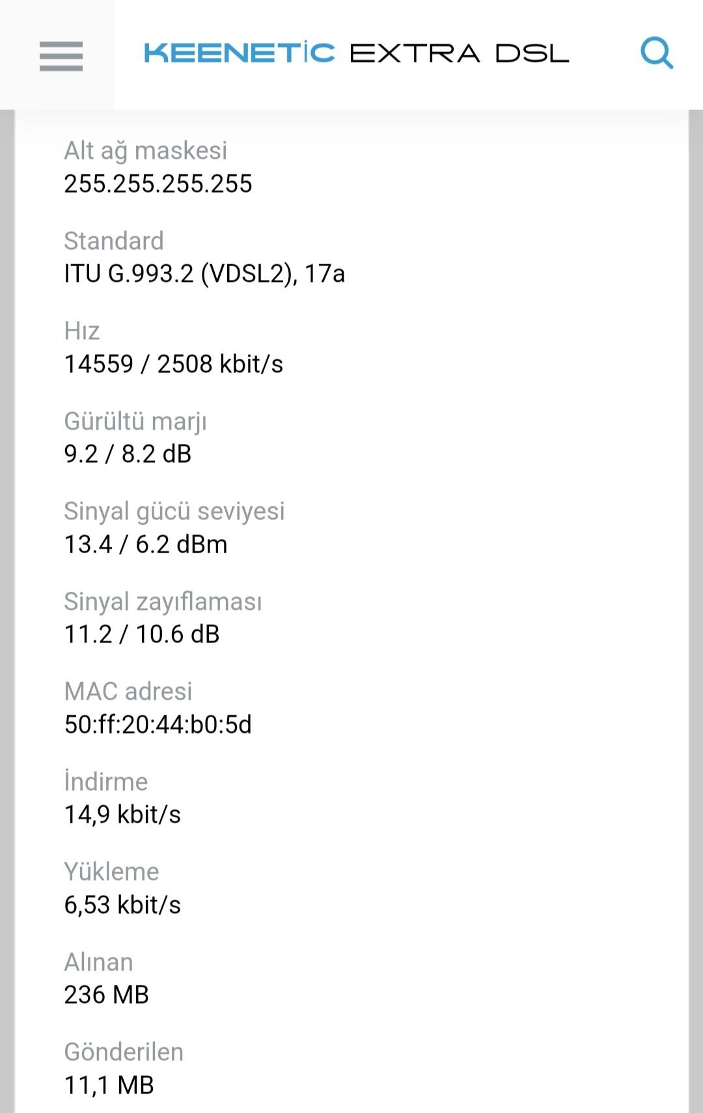
Task: Select the Hız value 14559 / 2508 kbit/s
Action: pyautogui.click(x=174, y=364)
